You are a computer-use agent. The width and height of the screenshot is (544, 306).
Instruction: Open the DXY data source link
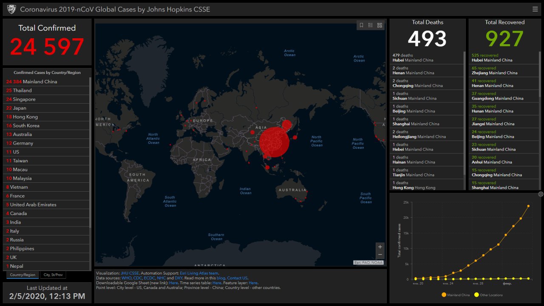tap(178, 278)
